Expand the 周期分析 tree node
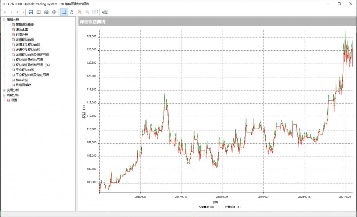The height and width of the screenshot is (217, 357). pyautogui.click(x=4, y=95)
